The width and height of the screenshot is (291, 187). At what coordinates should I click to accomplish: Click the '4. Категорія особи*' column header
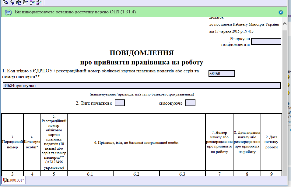[x=32, y=142]
